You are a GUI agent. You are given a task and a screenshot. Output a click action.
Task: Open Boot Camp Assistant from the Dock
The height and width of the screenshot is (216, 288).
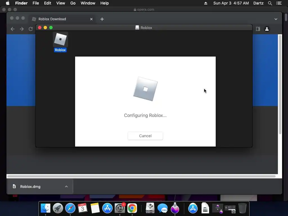click(x=150, y=208)
